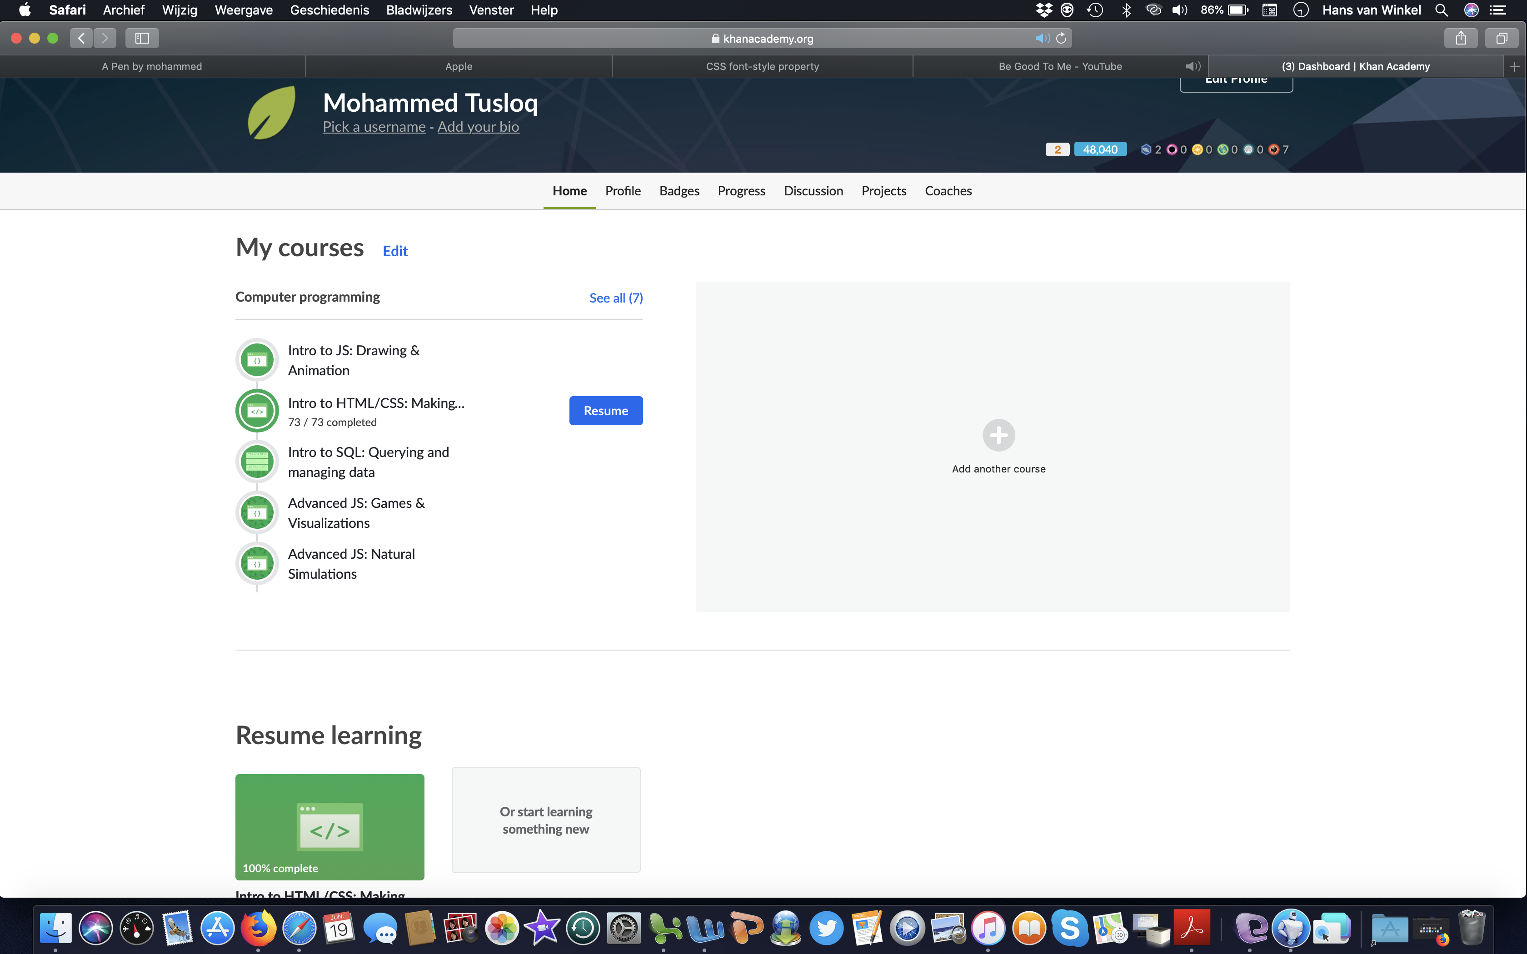
Task: Click Advanced JS Games & Visualizations icon
Action: pyautogui.click(x=257, y=513)
